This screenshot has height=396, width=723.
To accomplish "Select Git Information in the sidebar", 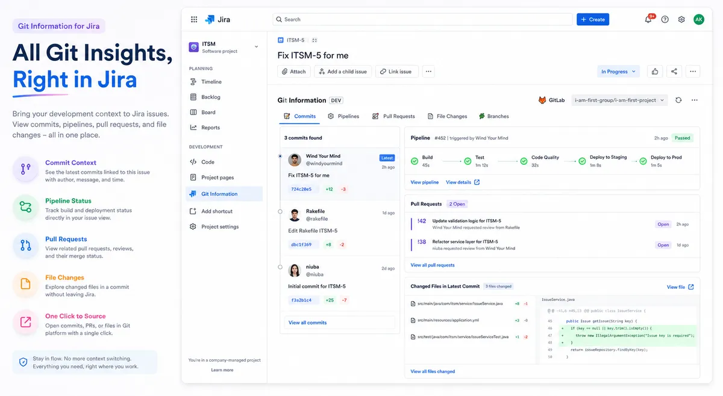I will click(x=224, y=194).
